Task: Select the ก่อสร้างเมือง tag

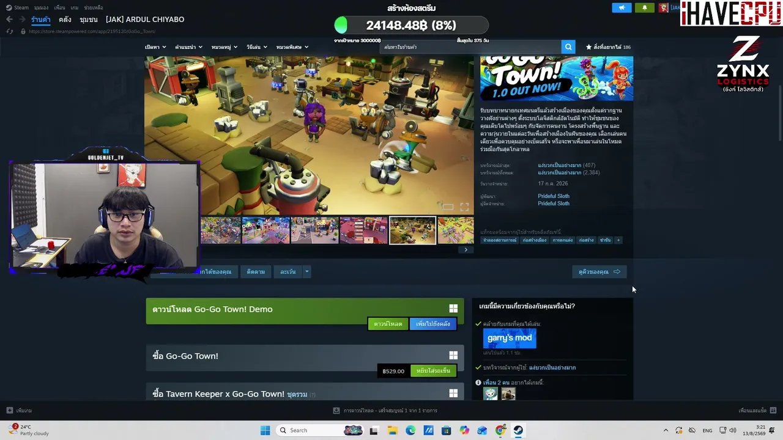Action: point(535,240)
